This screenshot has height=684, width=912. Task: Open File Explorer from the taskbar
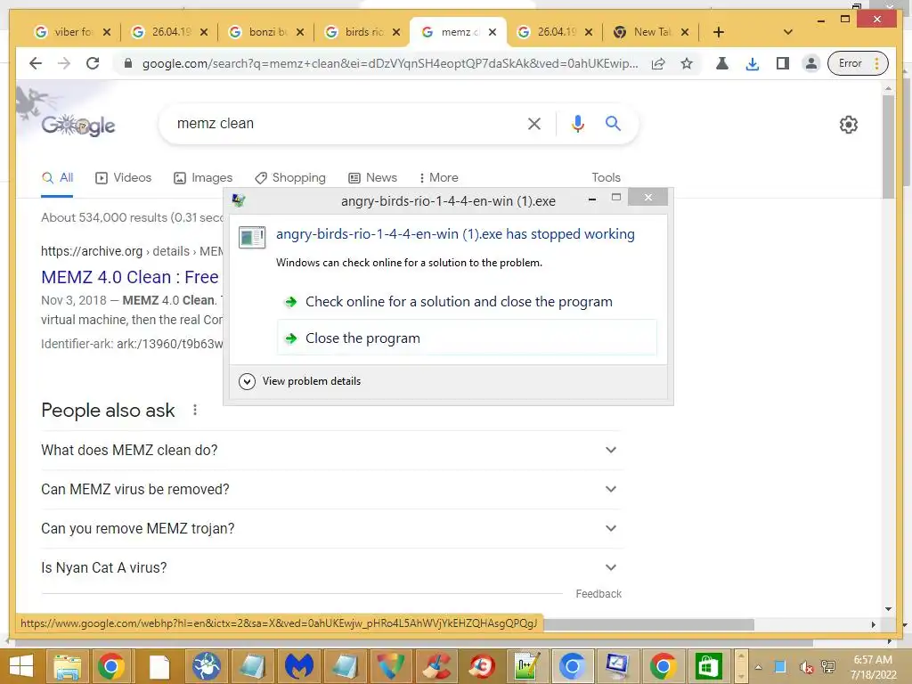click(x=68, y=666)
